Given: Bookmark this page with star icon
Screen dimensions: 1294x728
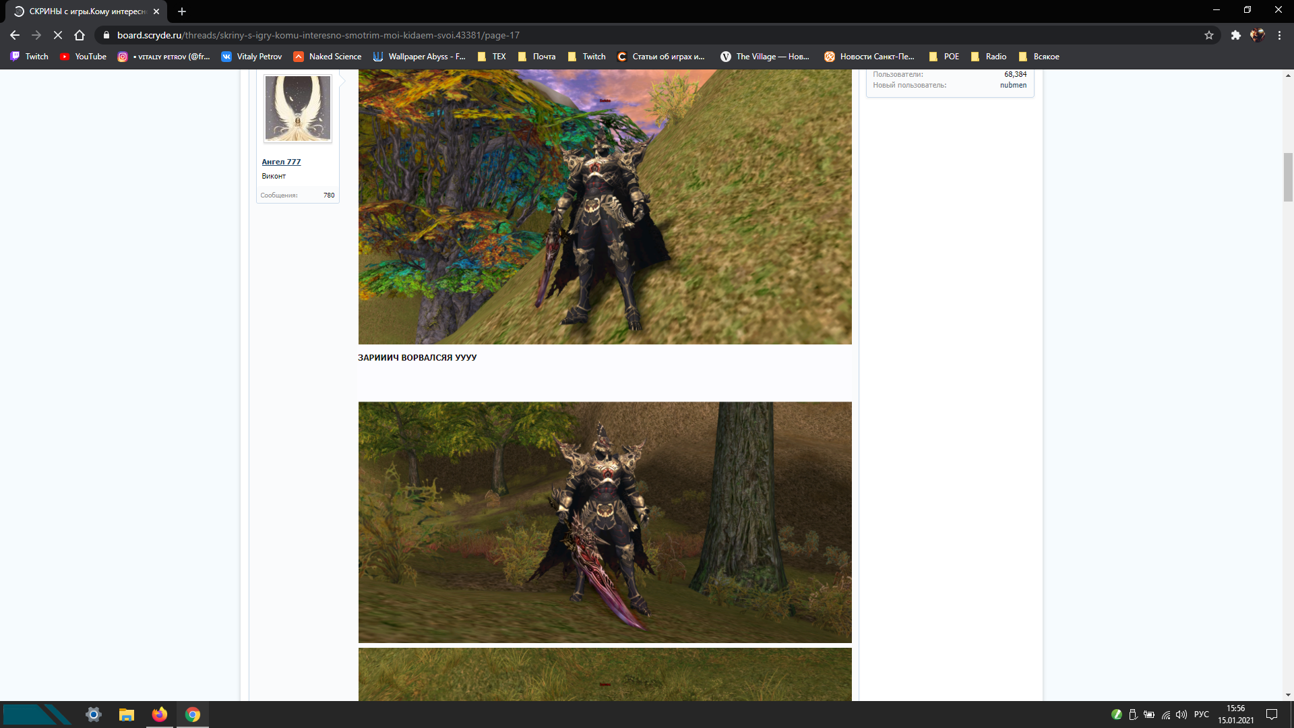Looking at the screenshot, I should click(x=1209, y=35).
